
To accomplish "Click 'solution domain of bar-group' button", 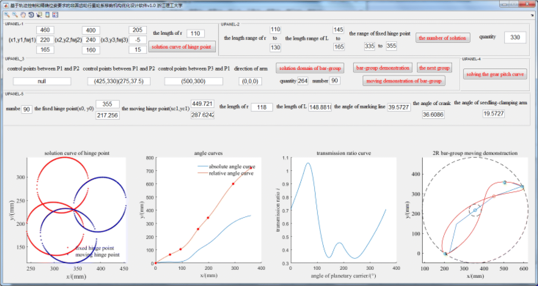I will (x=310, y=68).
